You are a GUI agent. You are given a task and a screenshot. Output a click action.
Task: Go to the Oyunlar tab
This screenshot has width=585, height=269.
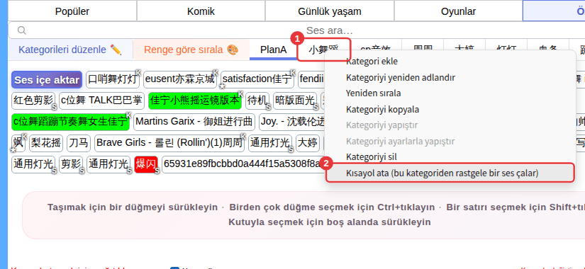click(458, 11)
